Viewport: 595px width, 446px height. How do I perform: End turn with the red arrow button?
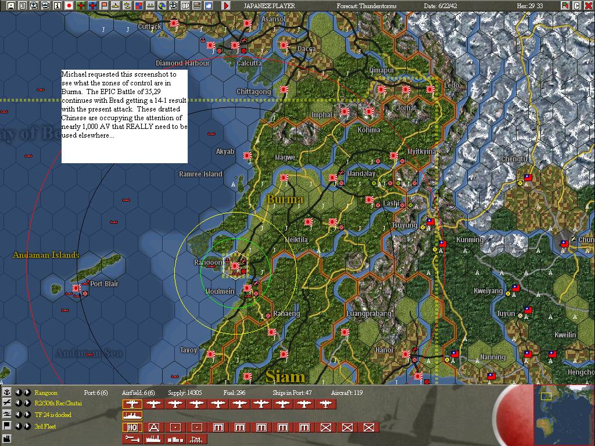226,5
